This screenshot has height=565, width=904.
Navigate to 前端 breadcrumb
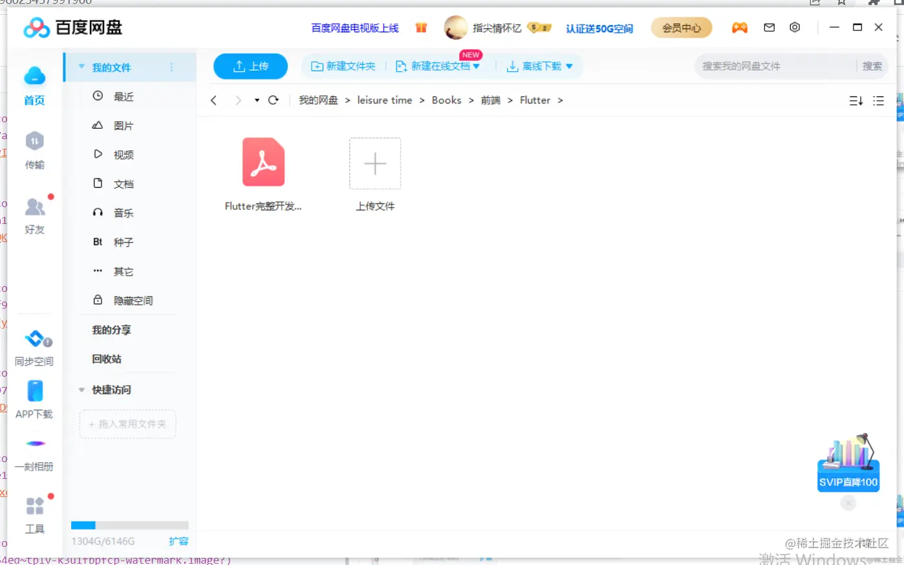(491, 100)
